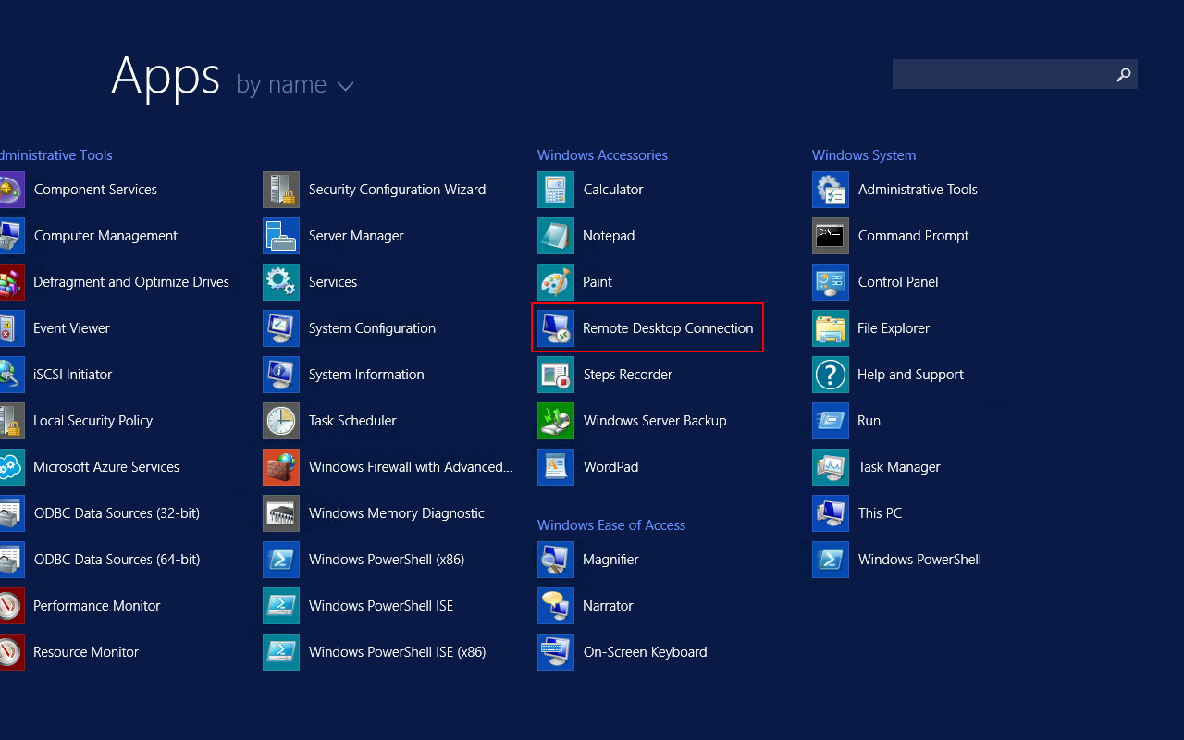Image resolution: width=1184 pixels, height=740 pixels.
Task: Open Task Scheduler clock icon
Action: coord(281,421)
